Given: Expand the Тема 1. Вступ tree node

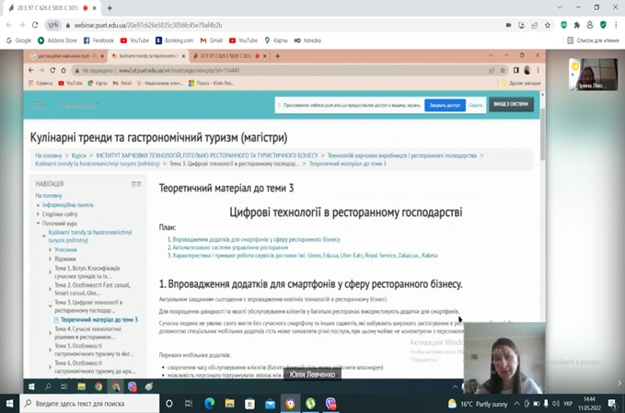Looking at the screenshot, I should 51,272.
